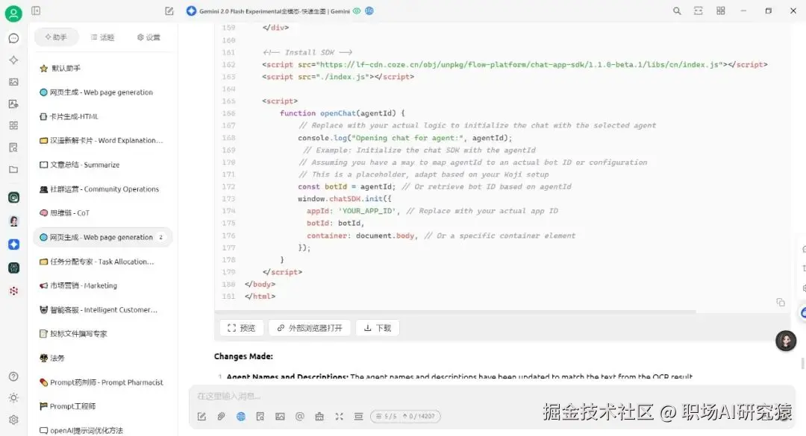Select 思维链 - CoT assistant
Viewport: 806px width, 436px height.
pos(103,212)
